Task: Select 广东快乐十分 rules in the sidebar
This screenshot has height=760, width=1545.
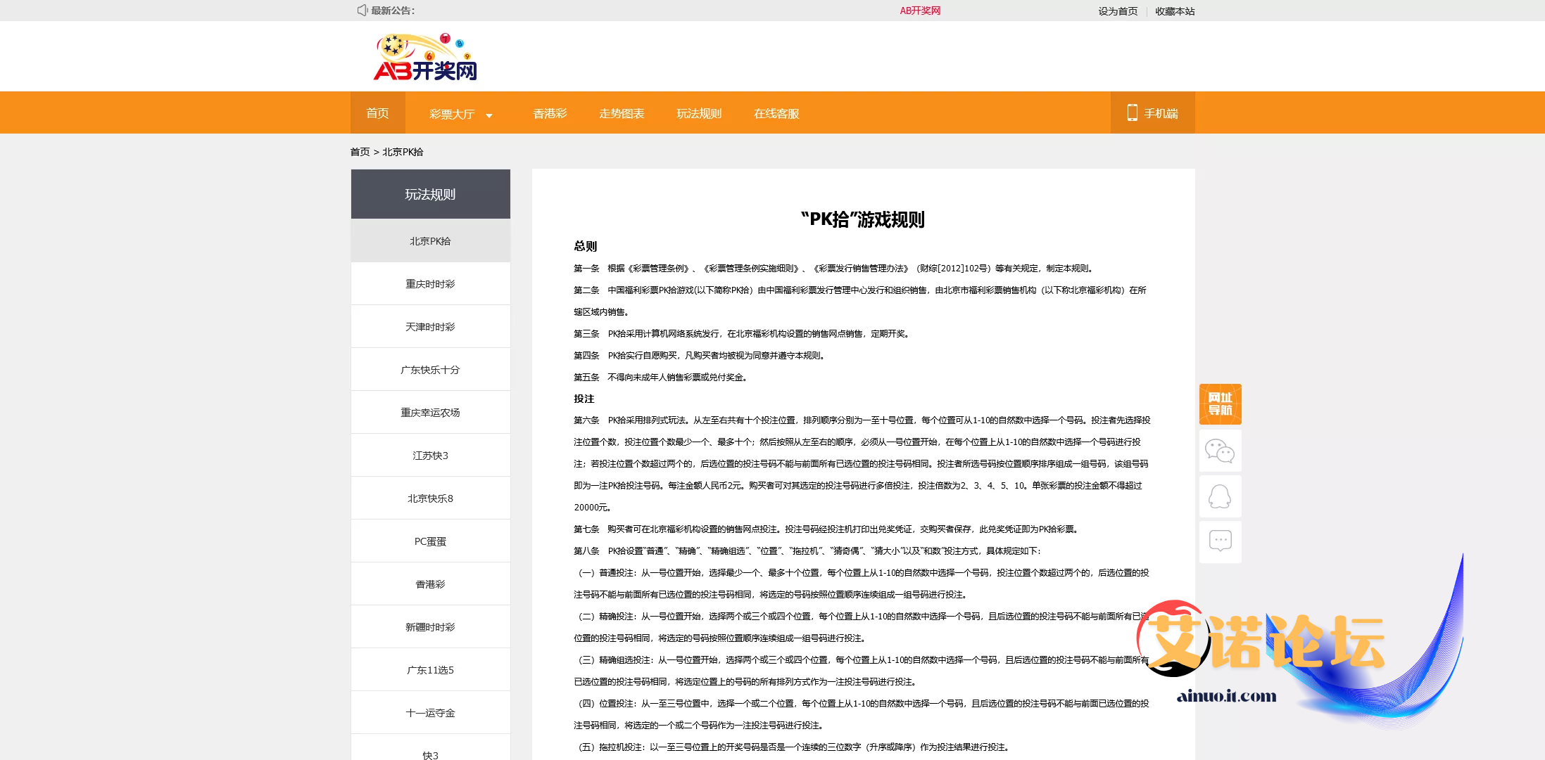Action: pyautogui.click(x=430, y=370)
